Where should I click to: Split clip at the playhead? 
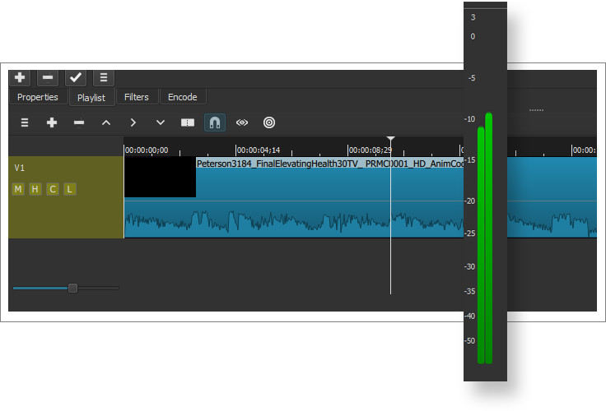point(188,122)
